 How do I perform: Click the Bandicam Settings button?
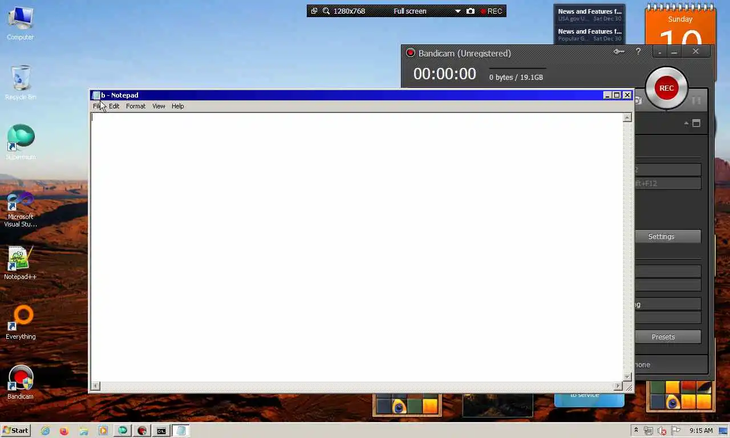tap(668, 236)
